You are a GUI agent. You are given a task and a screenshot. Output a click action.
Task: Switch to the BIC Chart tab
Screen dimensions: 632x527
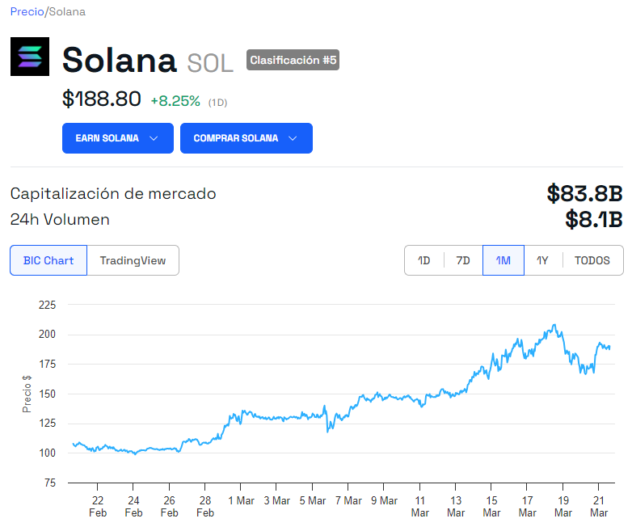click(48, 260)
